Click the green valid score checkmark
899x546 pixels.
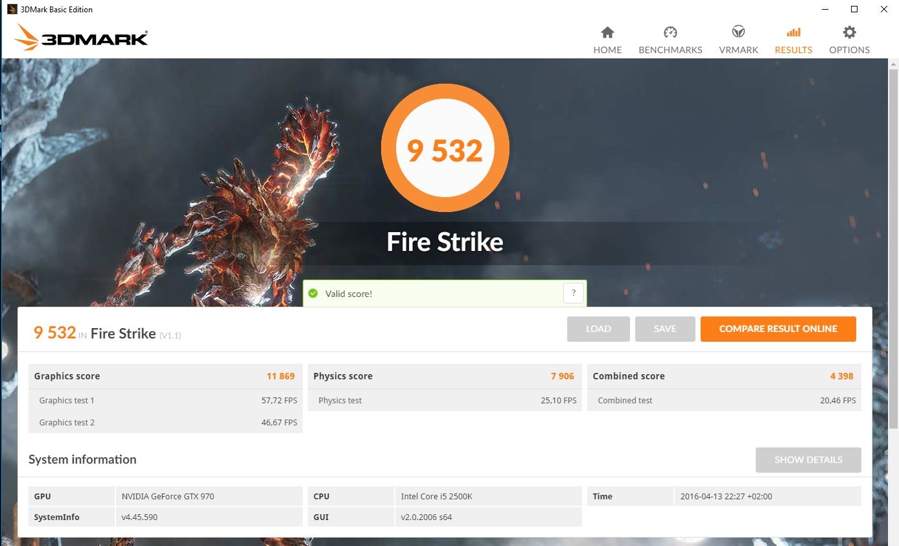pos(313,294)
